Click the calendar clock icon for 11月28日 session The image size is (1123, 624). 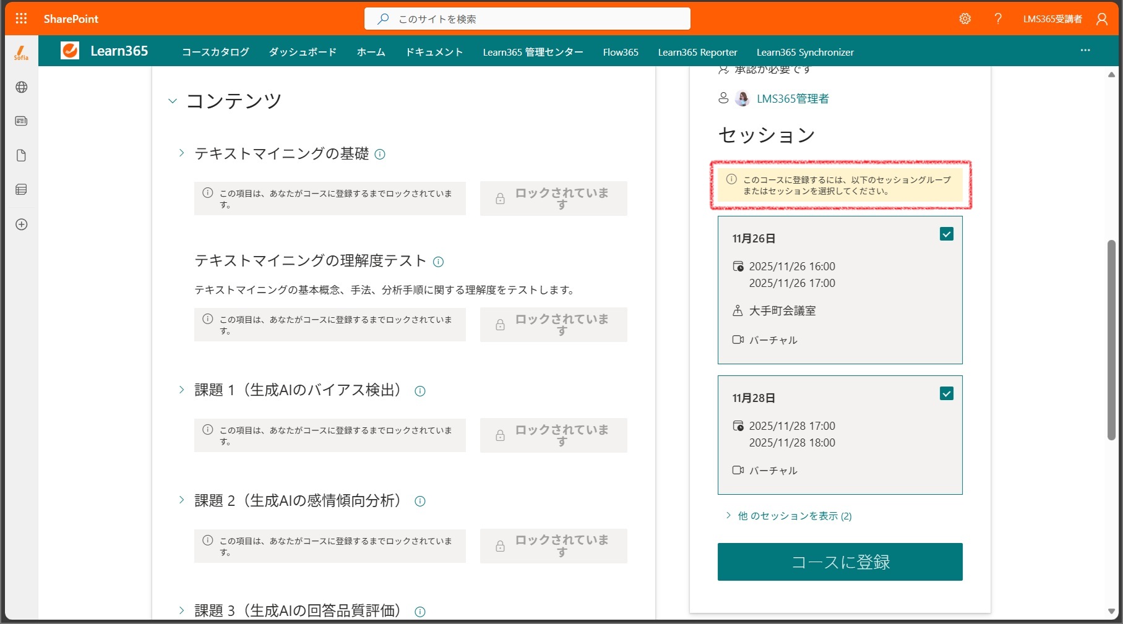click(x=738, y=425)
